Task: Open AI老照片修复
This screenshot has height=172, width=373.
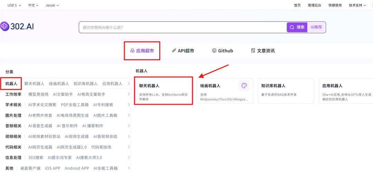Action: click(40, 115)
